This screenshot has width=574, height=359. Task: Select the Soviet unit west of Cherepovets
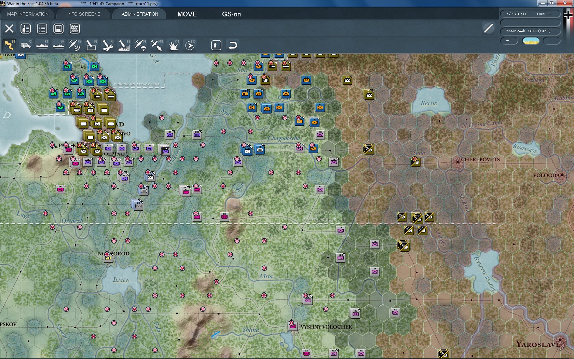(416, 162)
